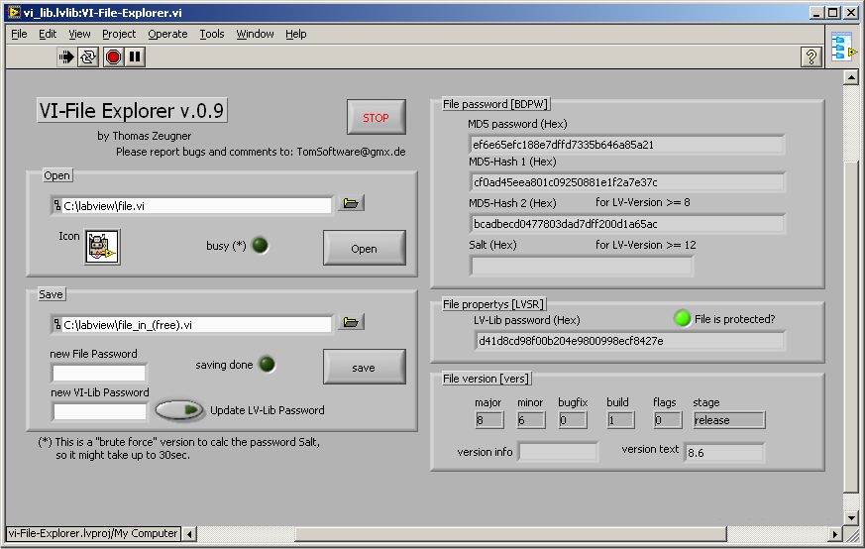This screenshot has width=865, height=549.
Task: Click the bugfix version field
Action: coord(573,420)
